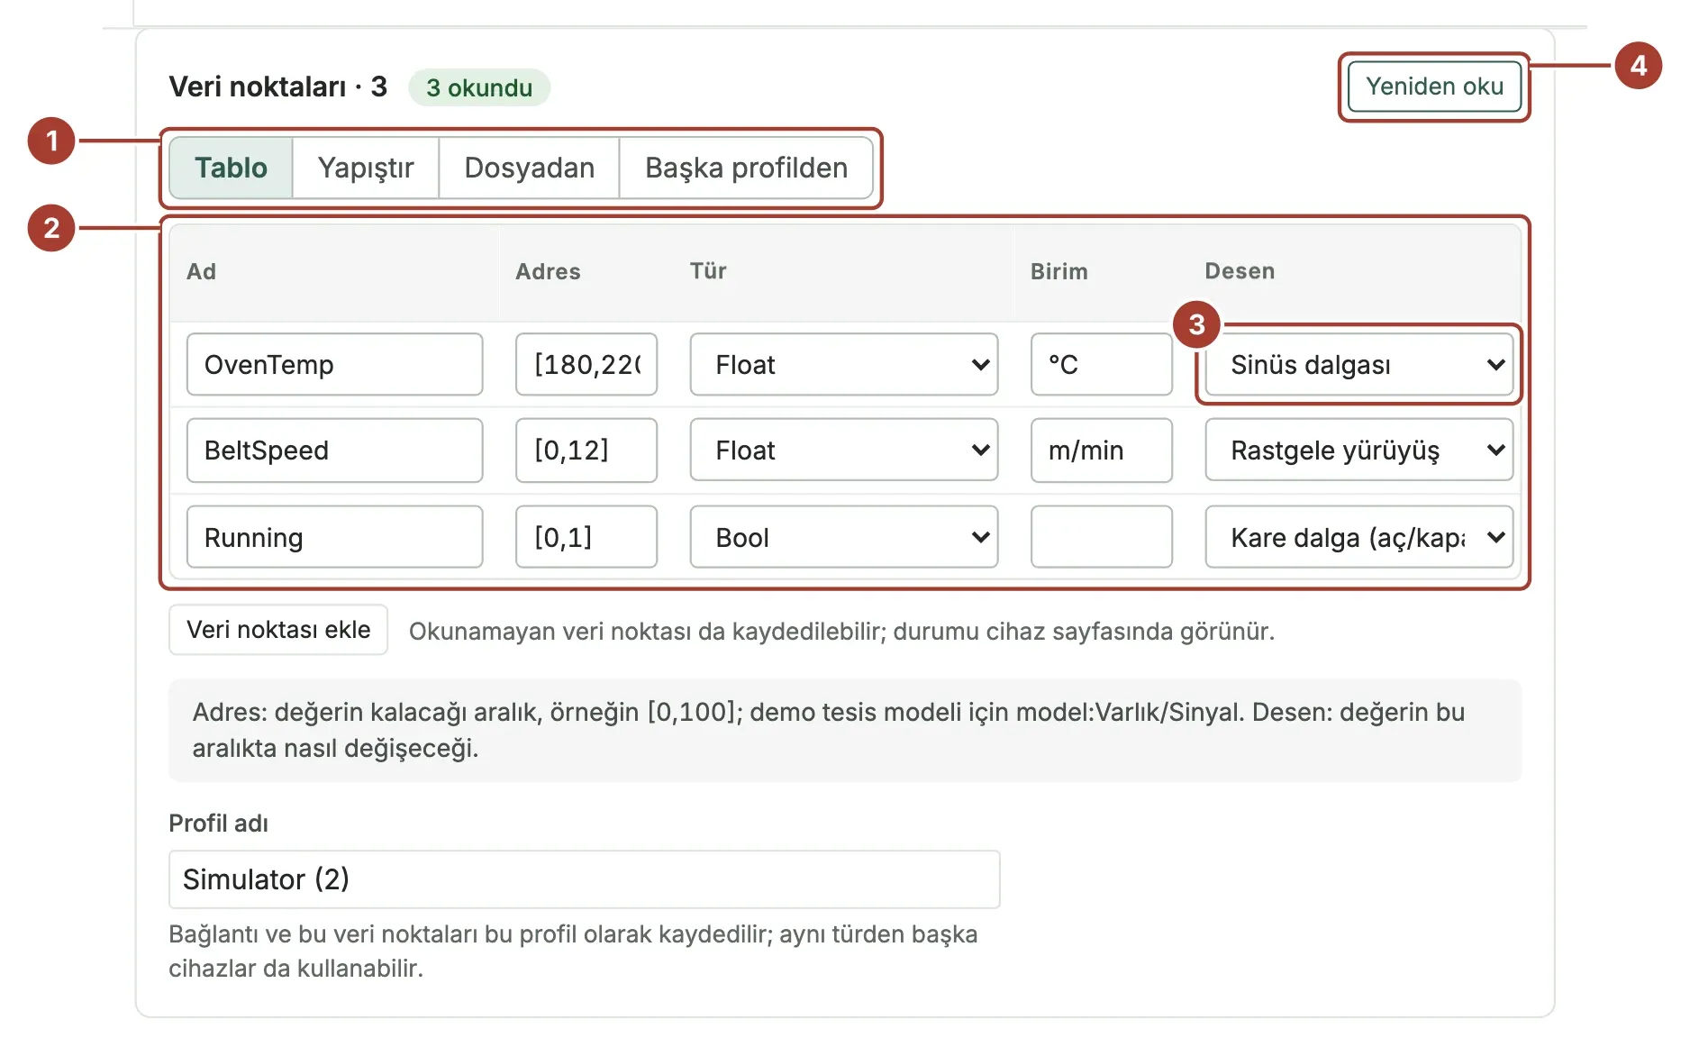Open the Running Bool type dropdown
1690x1047 pixels.
tap(844, 537)
